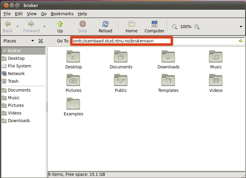Go up one folder with Up icon
Viewport: 246px width, 178px height.
click(60, 24)
